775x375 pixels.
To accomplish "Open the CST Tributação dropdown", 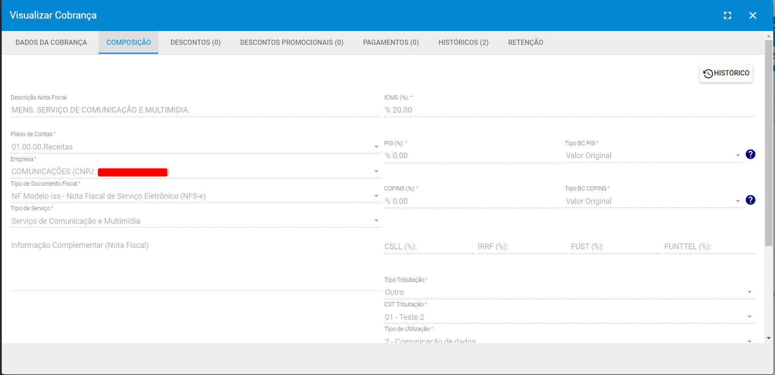I will [x=569, y=317].
